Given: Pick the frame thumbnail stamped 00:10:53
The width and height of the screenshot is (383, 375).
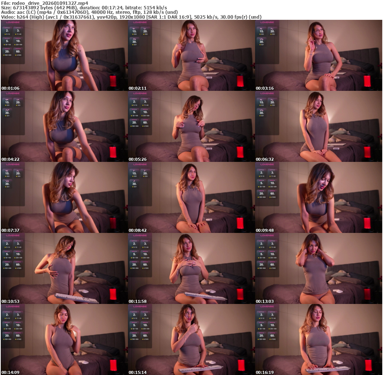Looking at the screenshot, I should [x=64, y=268].
